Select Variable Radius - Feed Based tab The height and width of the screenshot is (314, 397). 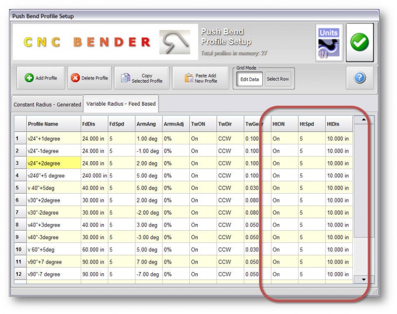coord(121,104)
